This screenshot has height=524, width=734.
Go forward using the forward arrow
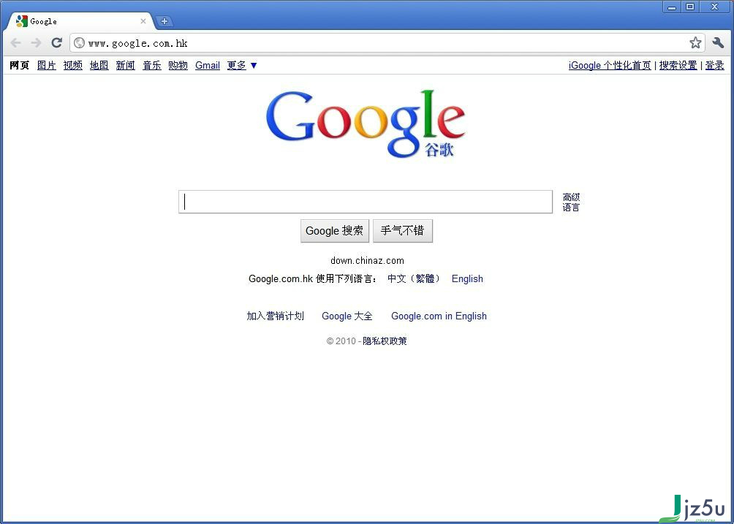click(36, 43)
